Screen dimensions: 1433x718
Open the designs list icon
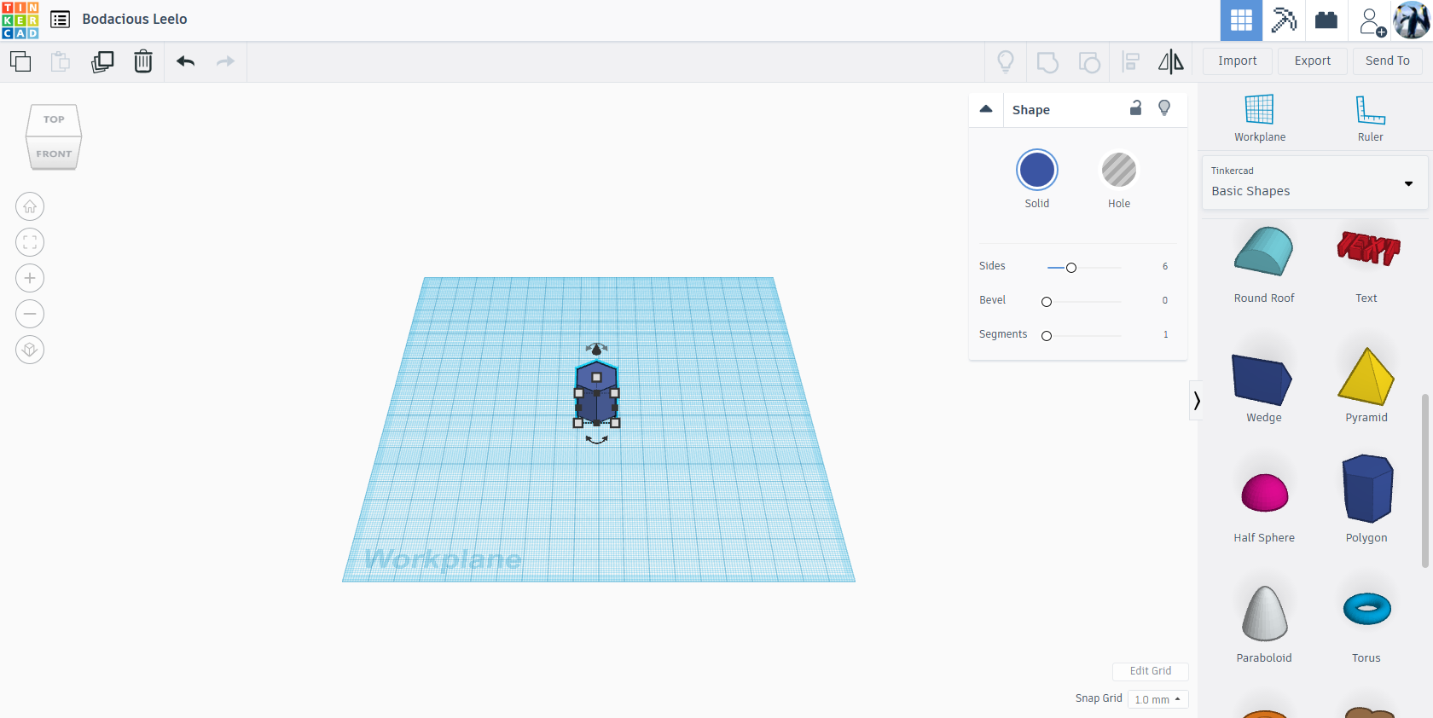tap(60, 20)
